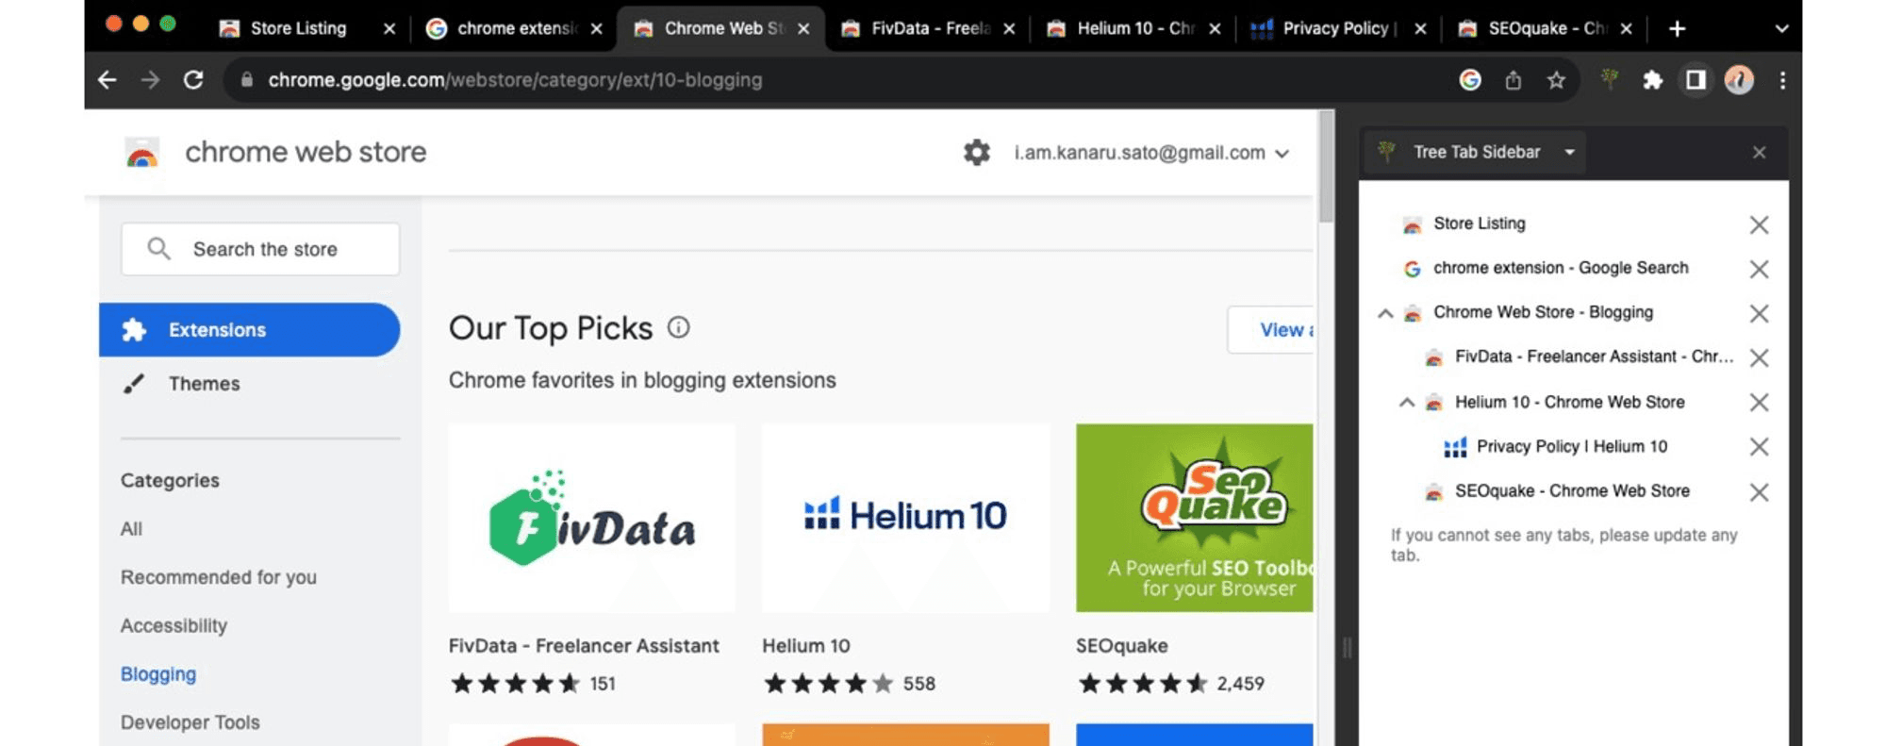Close the Privacy Policy tab in sidebar
Screen dimensions: 1886x746
1760,447
